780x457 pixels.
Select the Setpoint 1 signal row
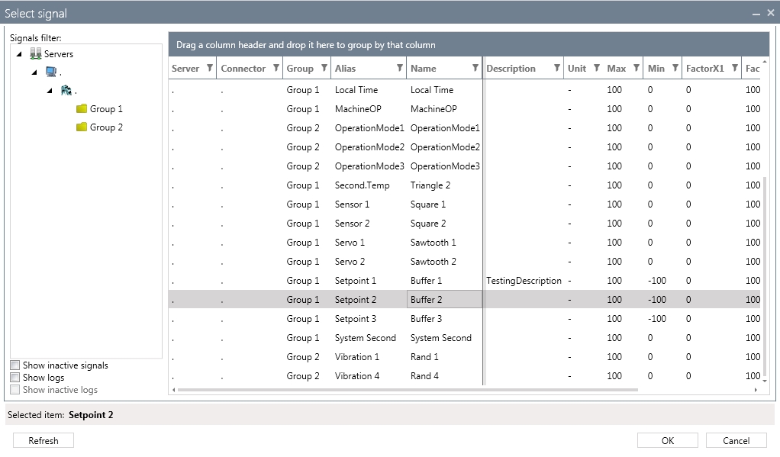pos(355,281)
